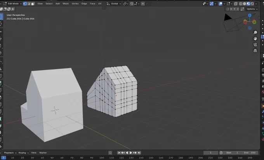Open the Face menu

coord(92,3)
